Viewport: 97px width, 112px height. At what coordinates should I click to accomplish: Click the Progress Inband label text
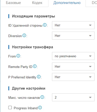point(26,108)
